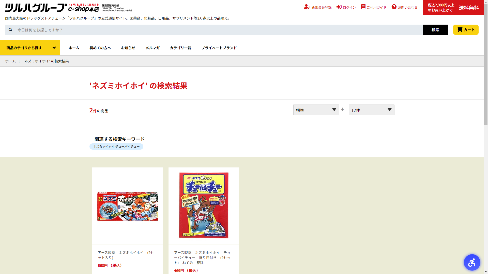Click the magnifier icon in search bar
Viewport: 488px width, 274px height.
pos(10,30)
